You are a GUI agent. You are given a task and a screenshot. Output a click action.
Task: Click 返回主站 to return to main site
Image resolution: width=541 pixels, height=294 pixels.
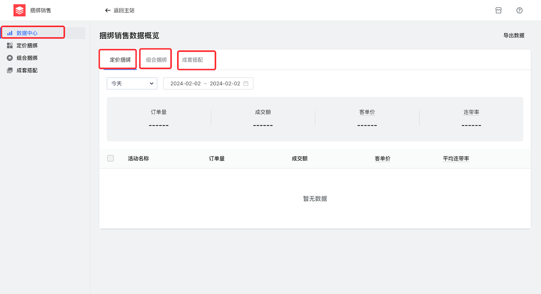pos(122,10)
